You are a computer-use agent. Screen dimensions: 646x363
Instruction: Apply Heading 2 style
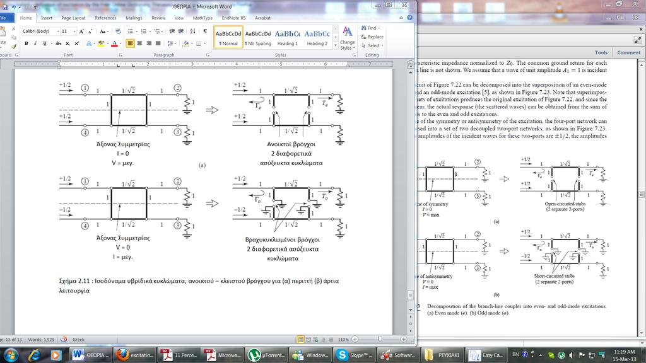coord(317,37)
